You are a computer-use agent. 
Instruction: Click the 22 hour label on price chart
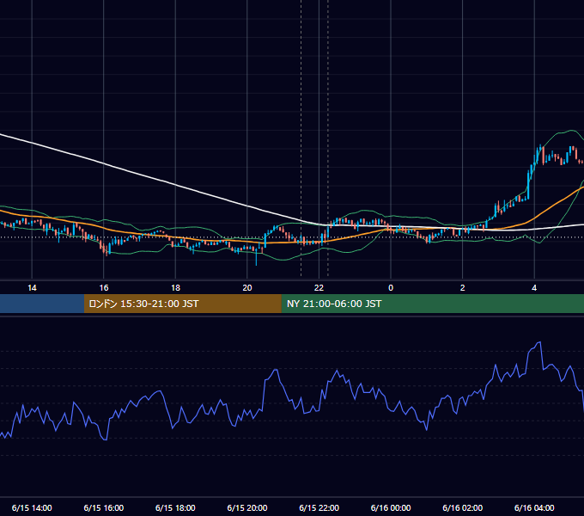pos(319,288)
